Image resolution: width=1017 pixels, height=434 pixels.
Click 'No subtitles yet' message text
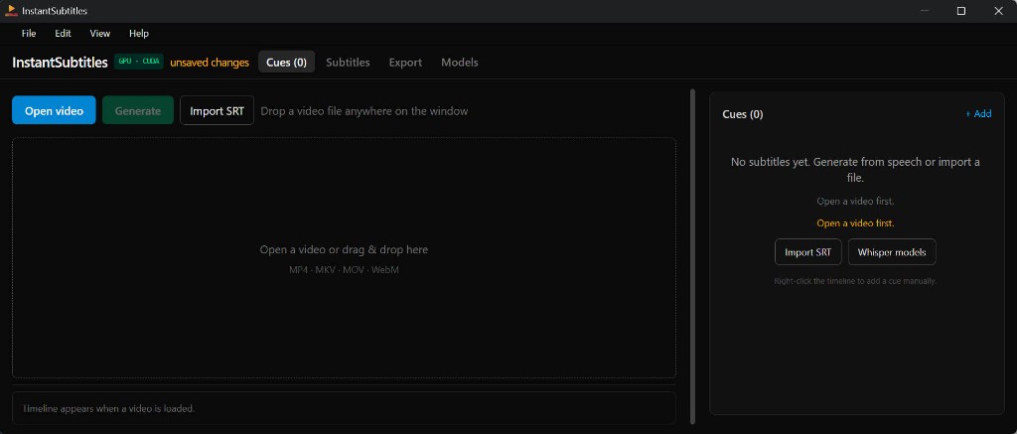coord(855,169)
